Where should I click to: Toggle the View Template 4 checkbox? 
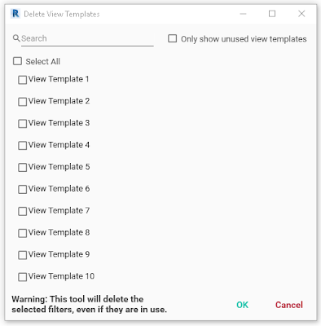[22, 146]
